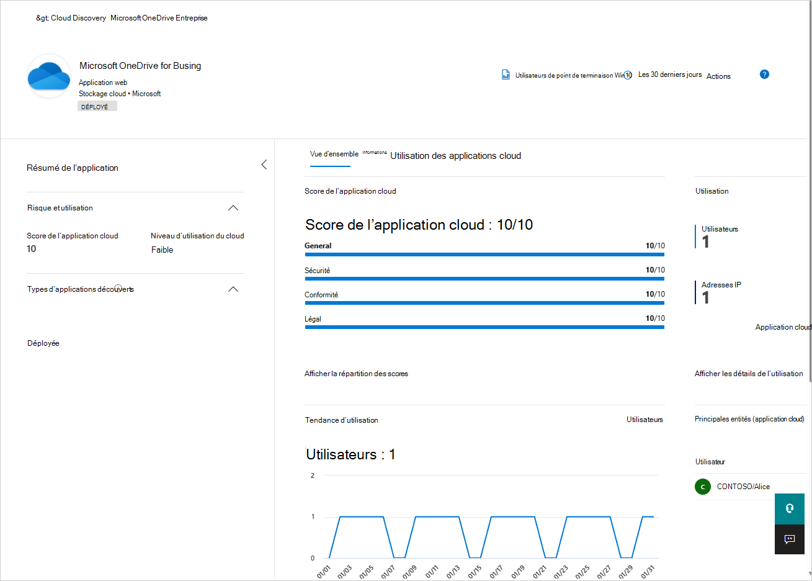Open the Les 30 derniers jours dropdown
Screen dimensions: 812x581
tap(670, 74)
